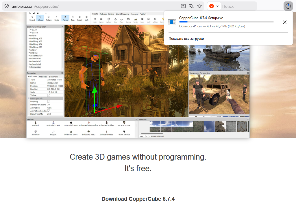Choose the black smoke prefab
Viewport: 296px width, 208px height.
124,133
